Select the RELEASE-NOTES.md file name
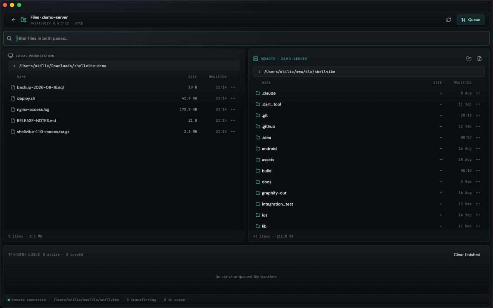Viewport: 493px width, 308px height. pos(37,121)
